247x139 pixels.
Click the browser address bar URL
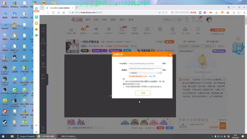[x=89, y=12]
